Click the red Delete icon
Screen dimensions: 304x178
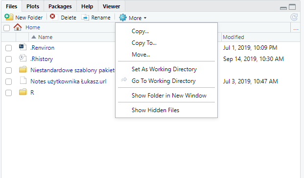(53, 17)
